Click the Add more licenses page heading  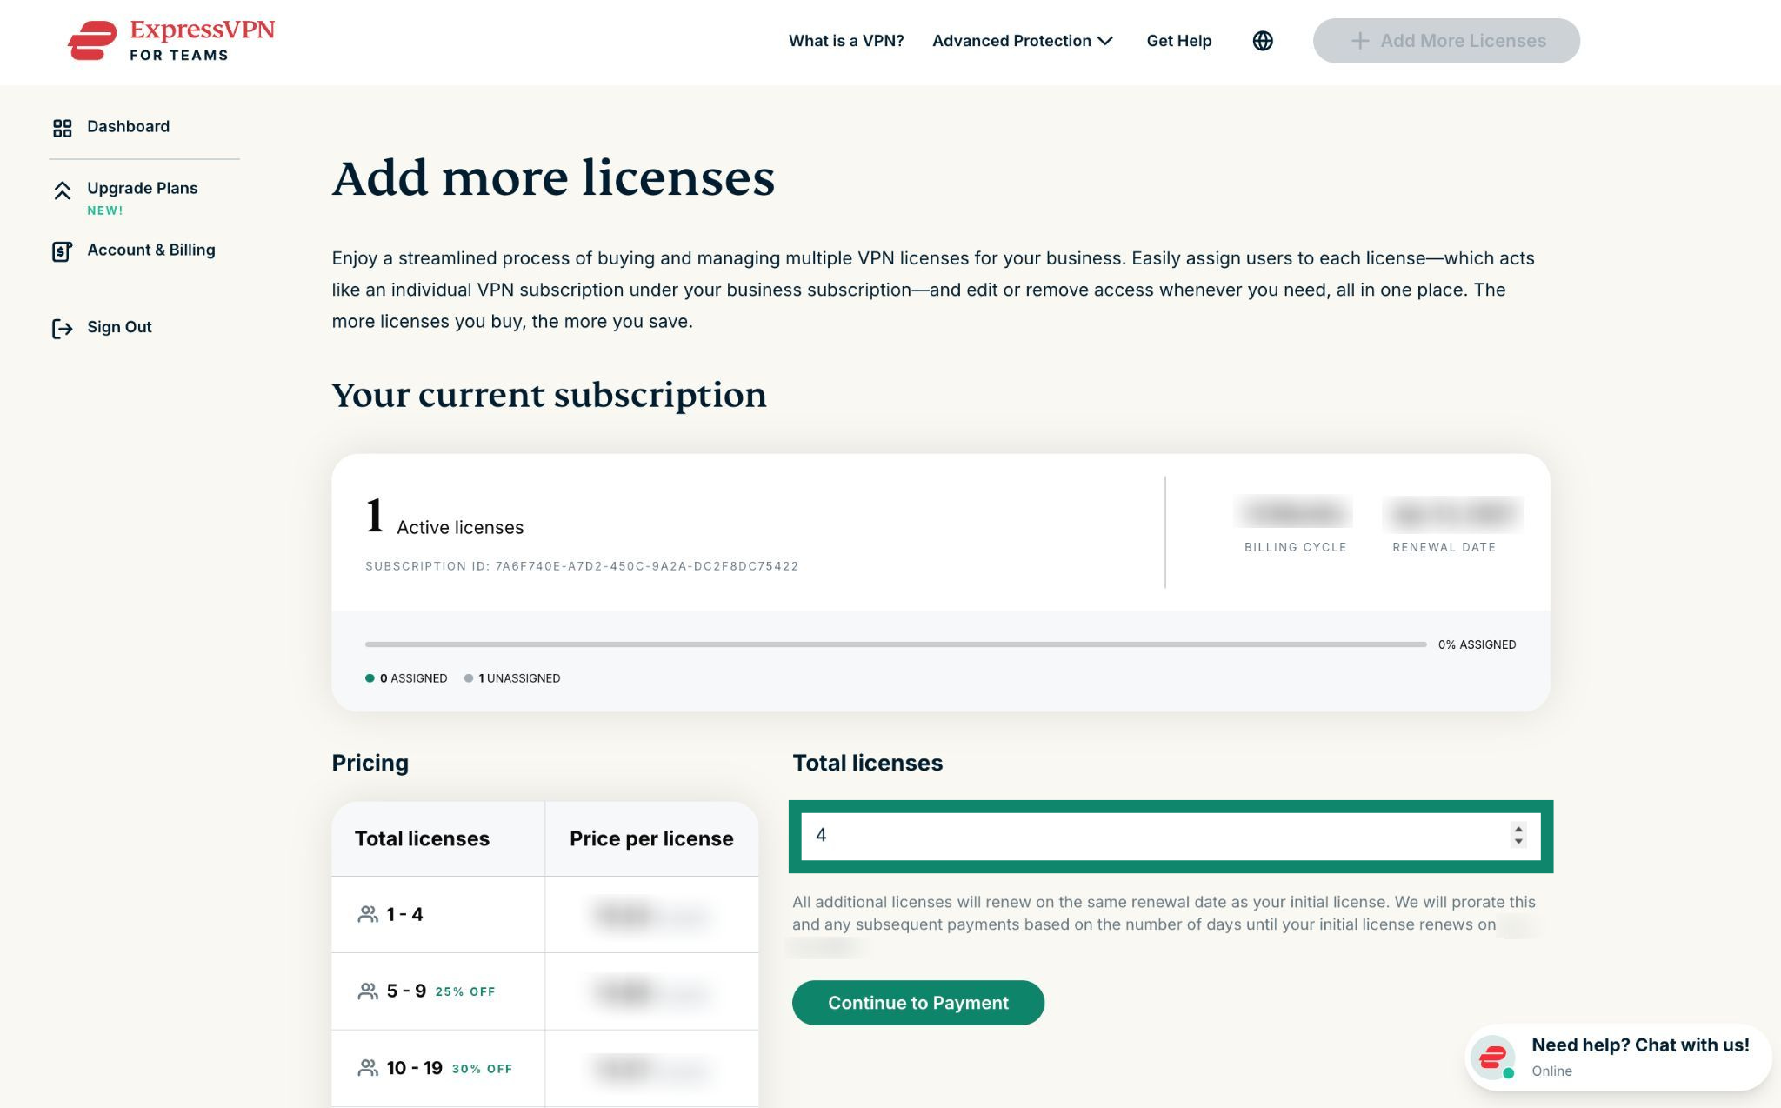click(553, 178)
